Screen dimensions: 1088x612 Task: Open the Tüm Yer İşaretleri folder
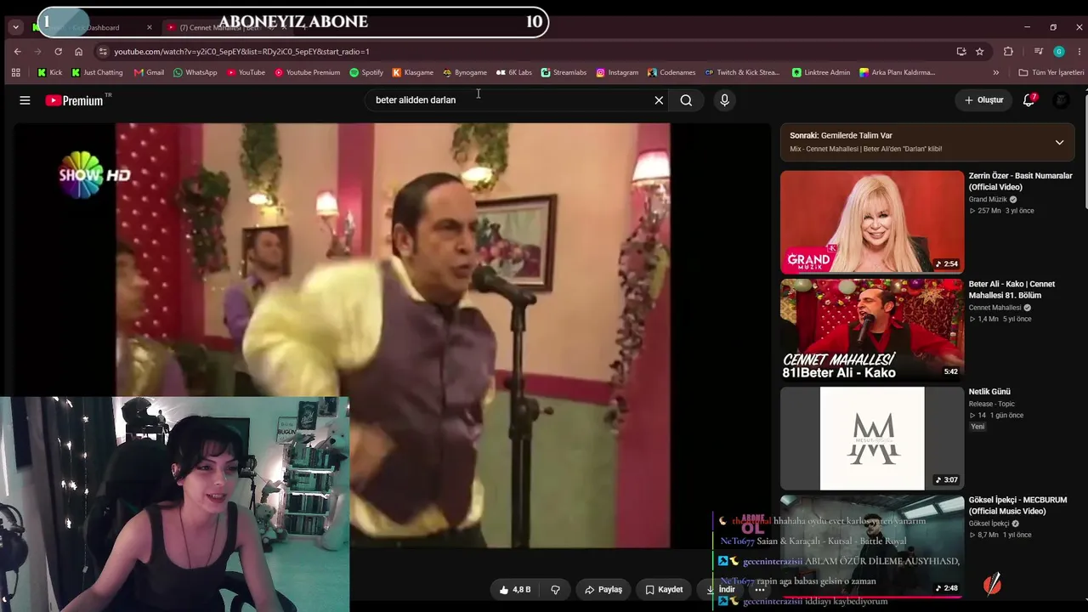click(1051, 72)
